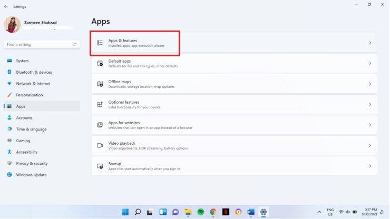
Task: Expand the Video playback chevron
Action: click(x=370, y=145)
